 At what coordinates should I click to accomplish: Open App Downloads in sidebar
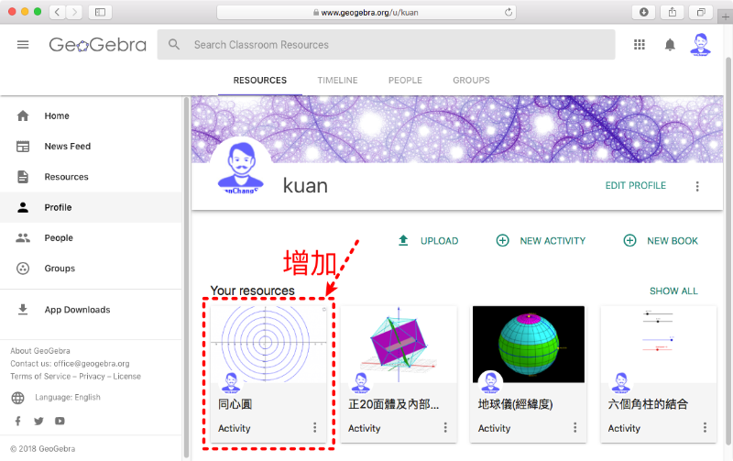[91, 310]
